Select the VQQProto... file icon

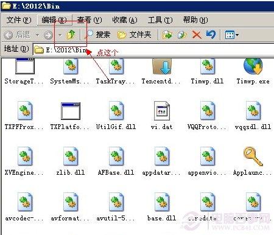pyautogui.click(x=208, y=111)
